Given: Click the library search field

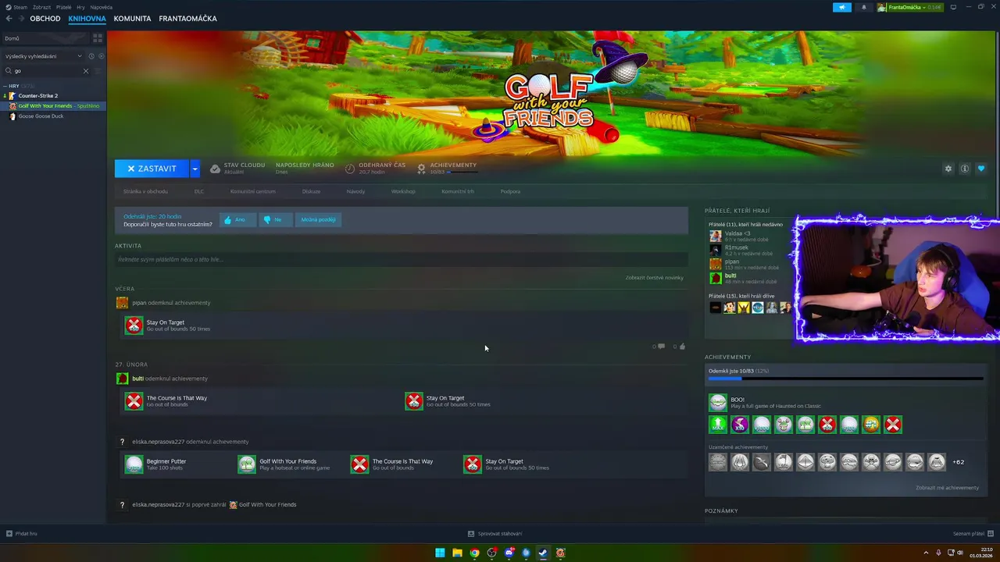Looking at the screenshot, I should click(47, 71).
